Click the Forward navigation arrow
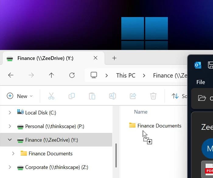 31,75
